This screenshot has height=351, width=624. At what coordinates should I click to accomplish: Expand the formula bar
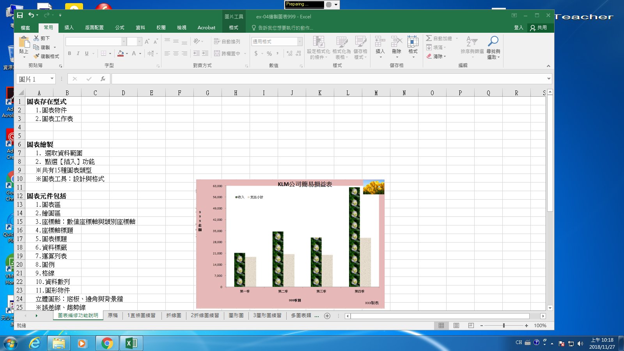(x=549, y=79)
